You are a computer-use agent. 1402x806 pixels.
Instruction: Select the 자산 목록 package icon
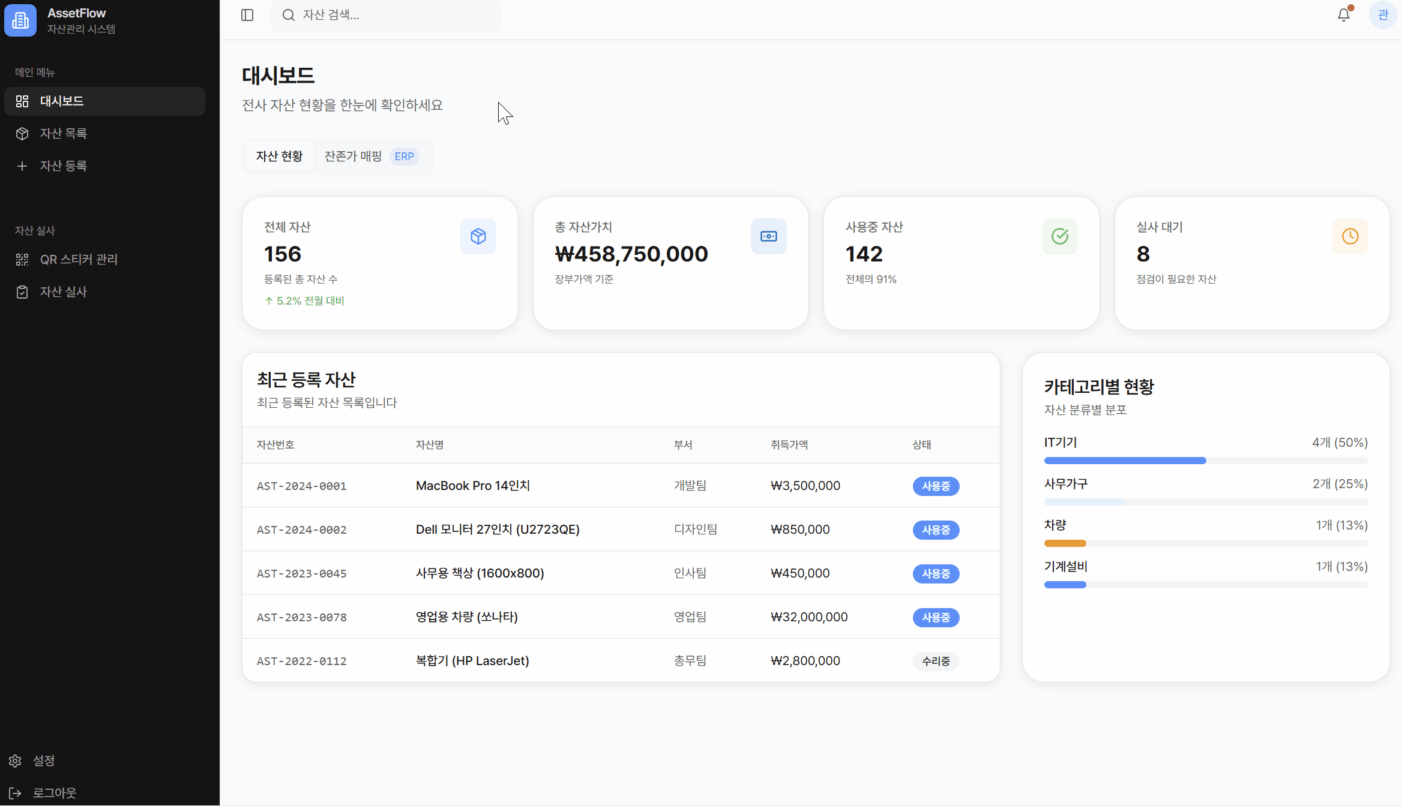pos(22,133)
